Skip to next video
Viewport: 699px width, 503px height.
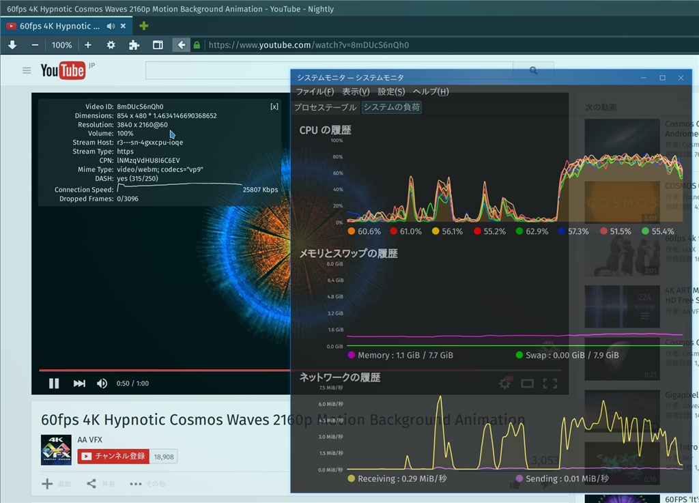pos(79,383)
